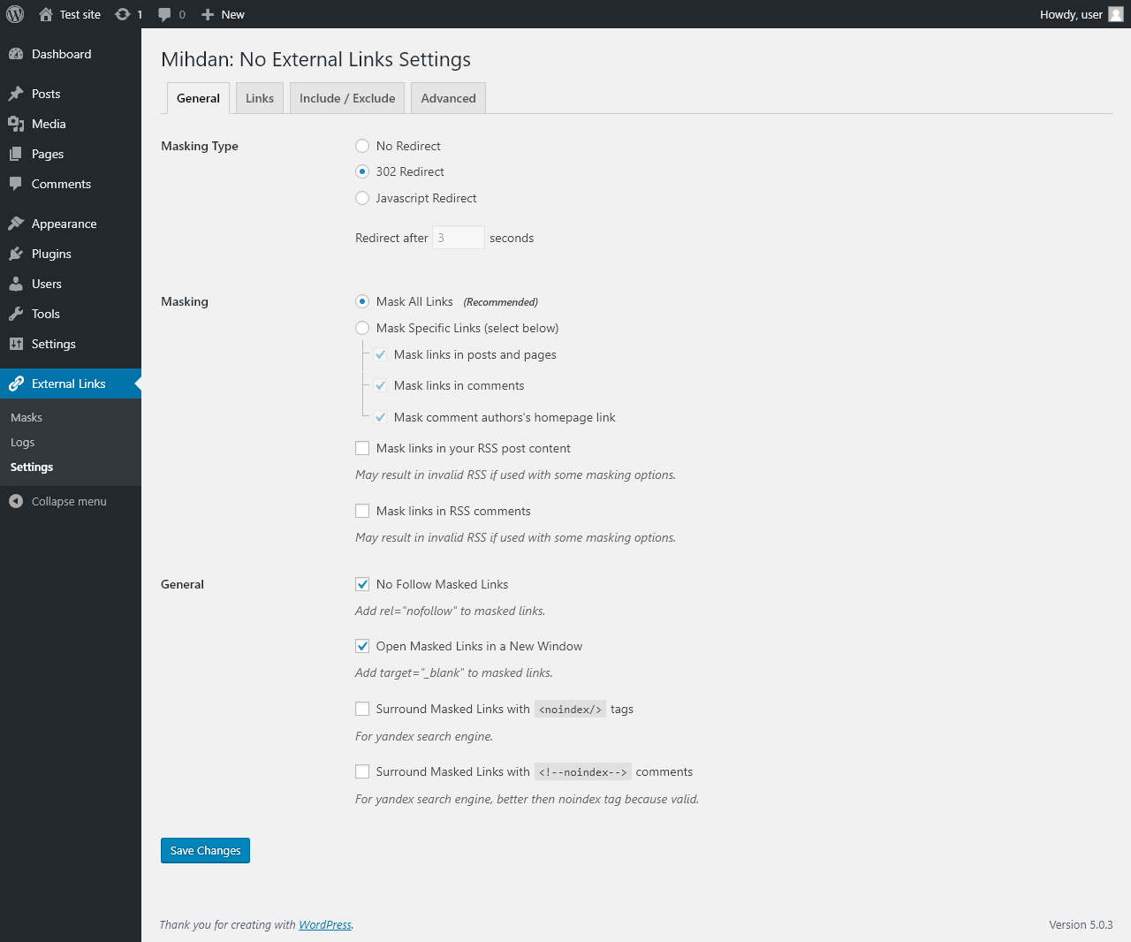Click the Posts pushpin icon
Screen dimensions: 1131x942
tap(16, 94)
